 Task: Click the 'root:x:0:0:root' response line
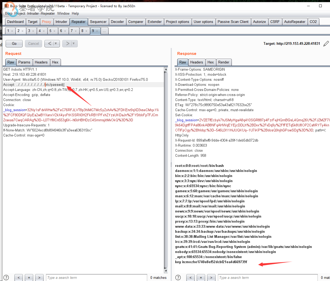coord(199,166)
